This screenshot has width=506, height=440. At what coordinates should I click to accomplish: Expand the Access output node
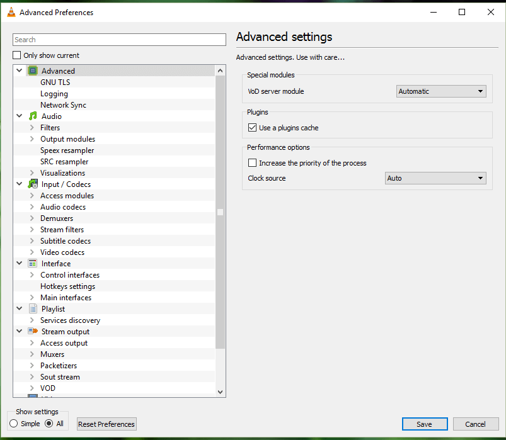point(32,343)
